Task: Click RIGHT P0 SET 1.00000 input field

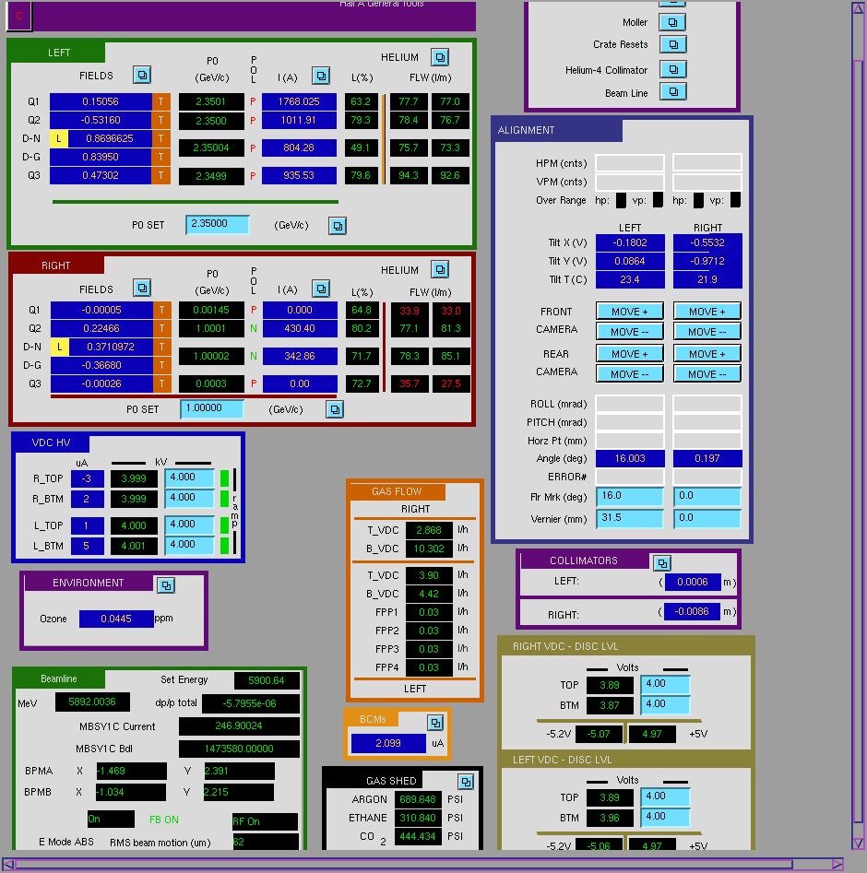Action: (x=212, y=408)
